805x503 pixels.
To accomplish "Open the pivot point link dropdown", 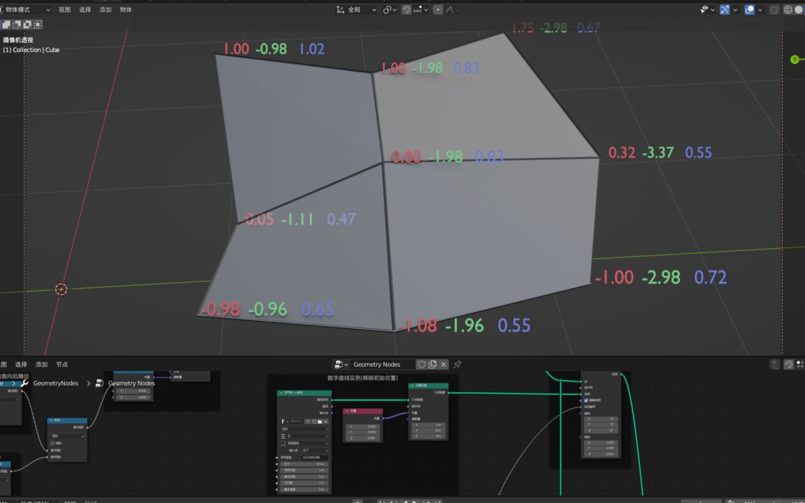I will 390,9.
